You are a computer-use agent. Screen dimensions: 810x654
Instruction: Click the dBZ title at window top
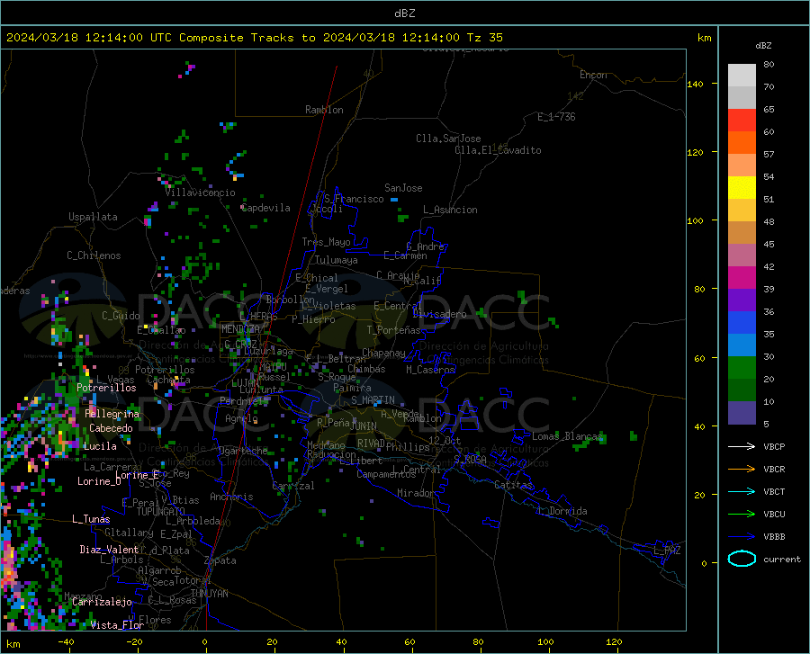tap(404, 13)
